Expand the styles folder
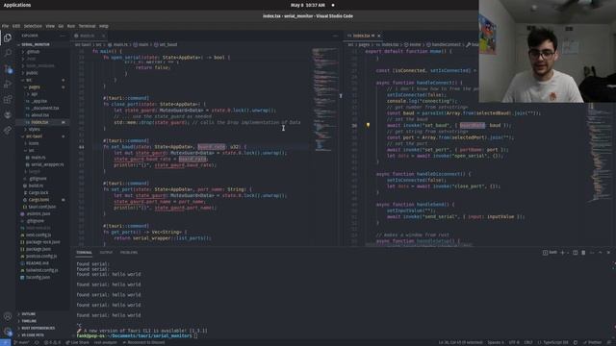The height and width of the screenshot is (346, 616). [x=35, y=129]
